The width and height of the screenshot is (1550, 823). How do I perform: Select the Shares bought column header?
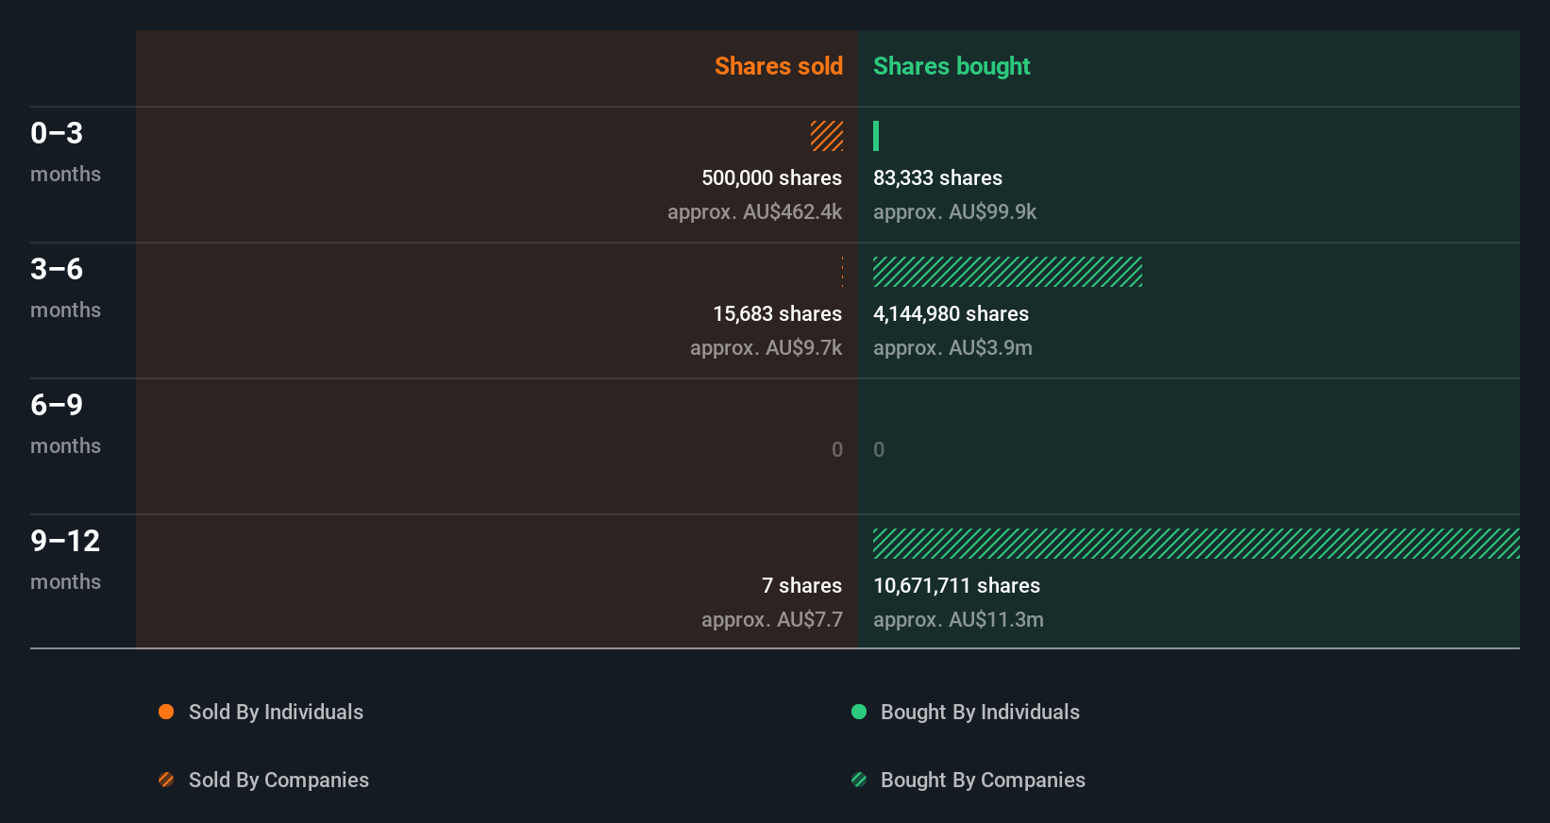(952, 66)
